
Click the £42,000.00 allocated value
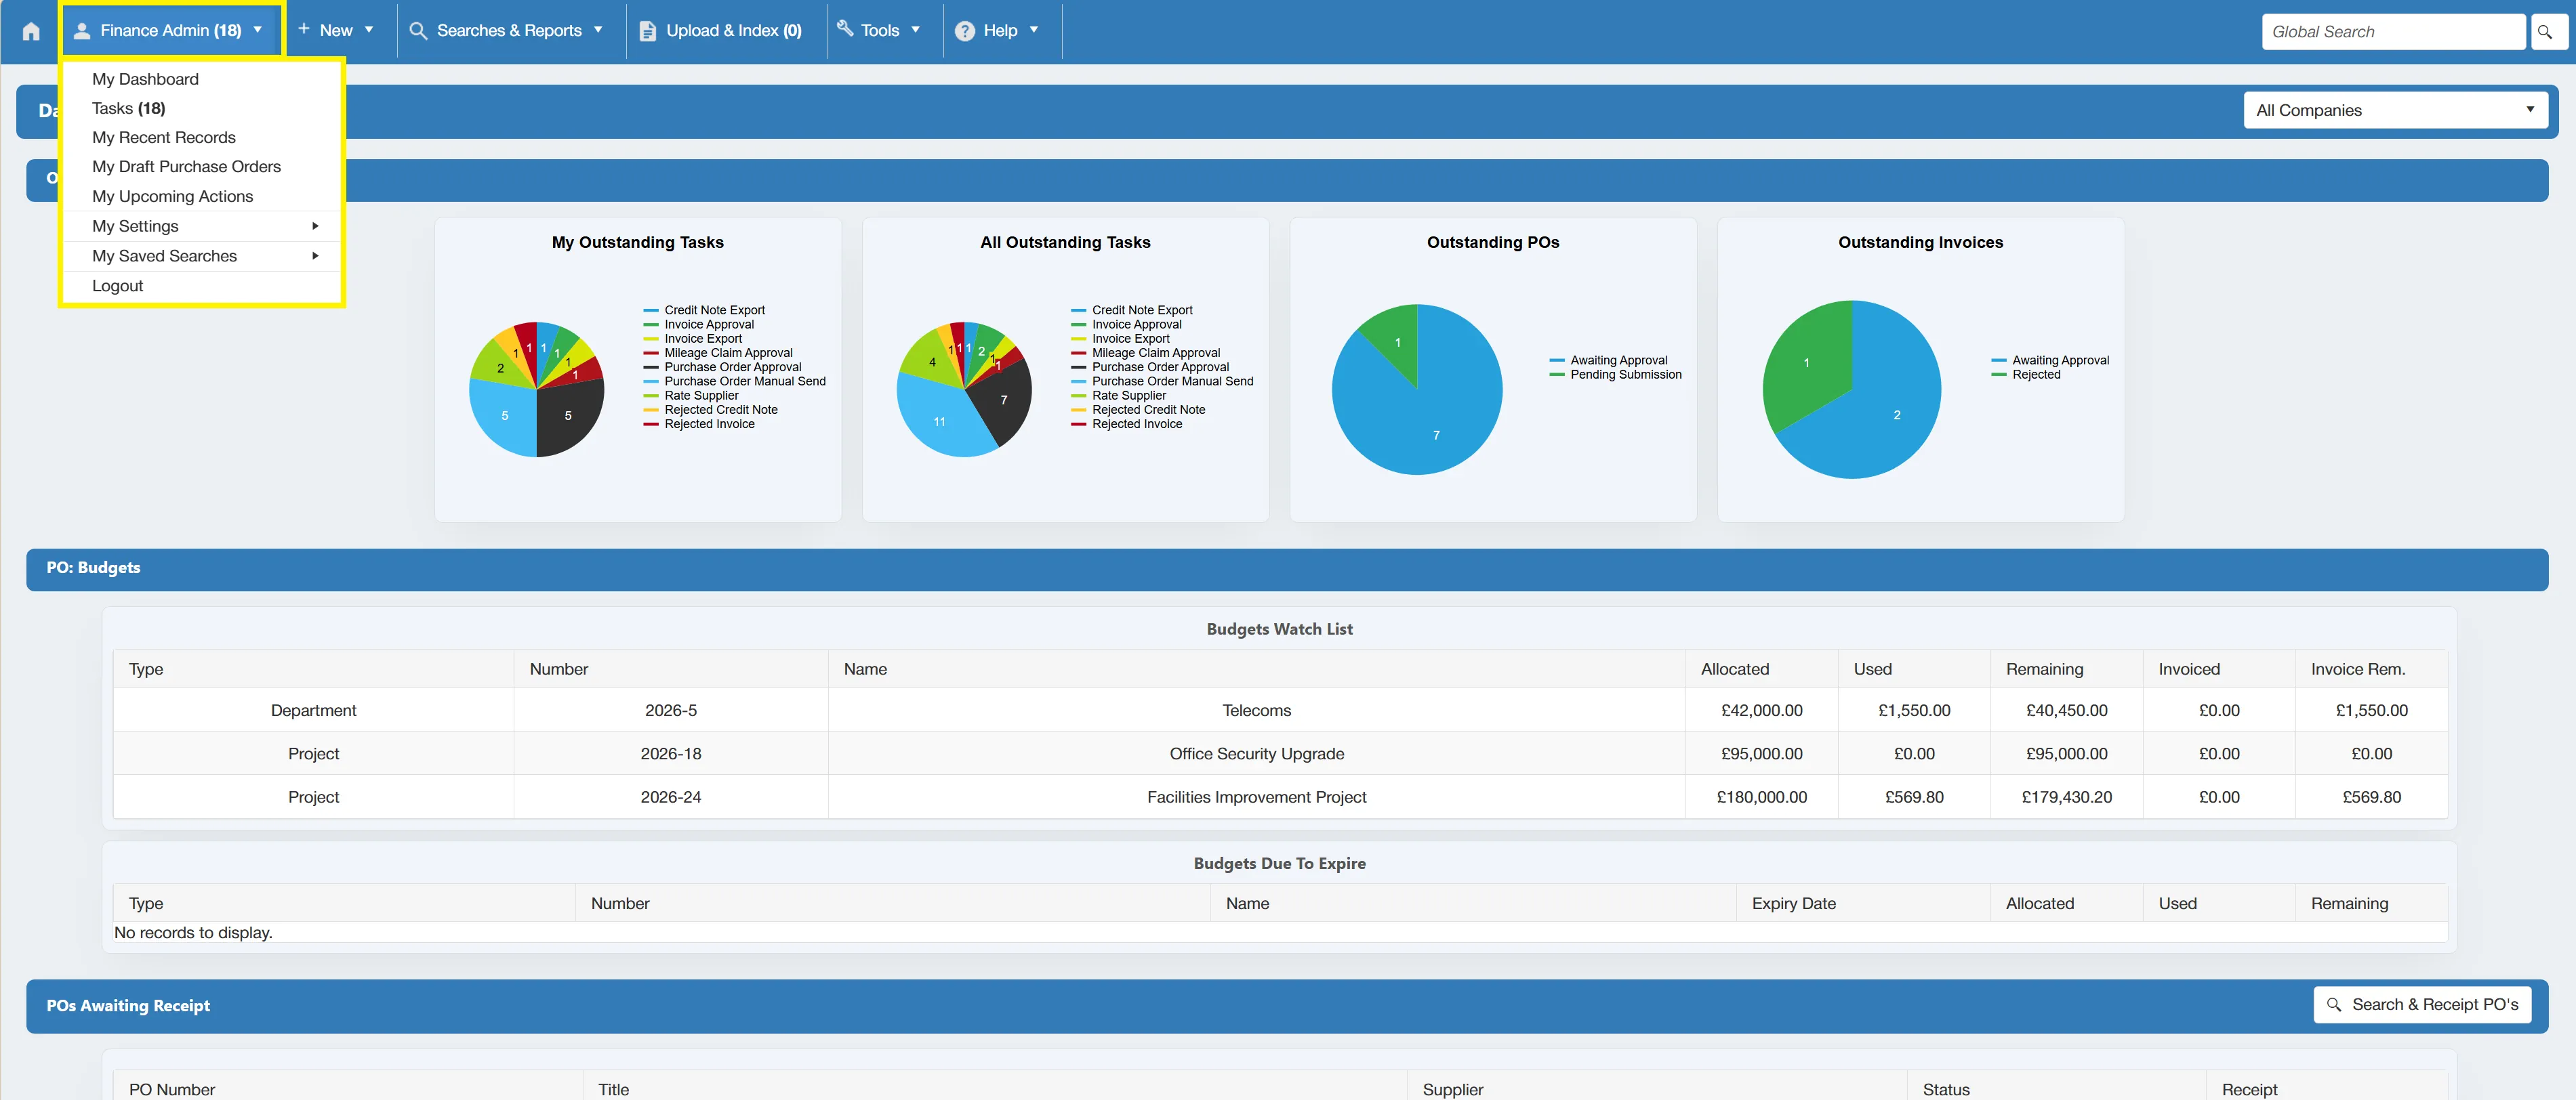[x=1761, y=711]
